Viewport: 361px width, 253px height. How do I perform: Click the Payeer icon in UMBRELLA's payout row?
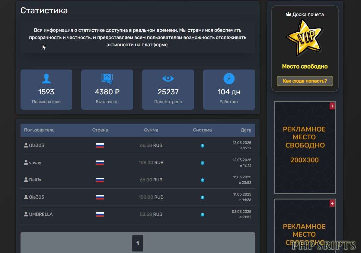[x=202, y=214]
